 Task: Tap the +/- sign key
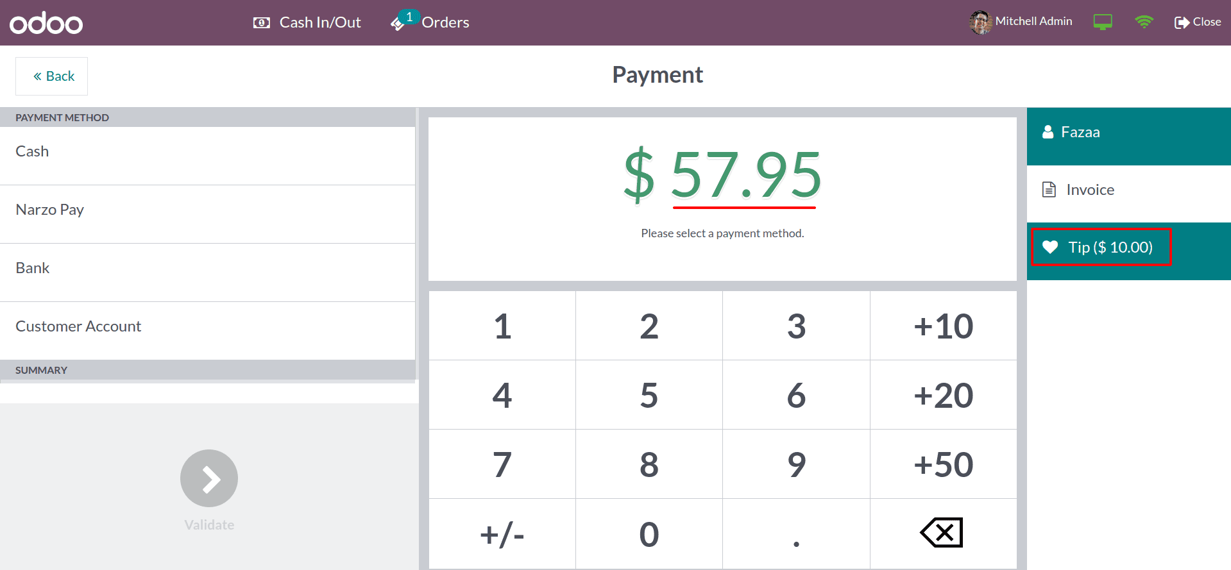(502, 534)
